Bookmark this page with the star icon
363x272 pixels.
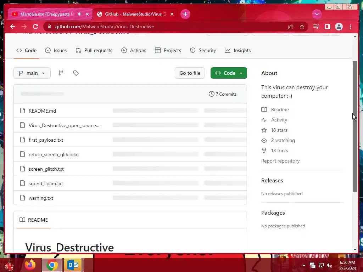tap(302, 27)
